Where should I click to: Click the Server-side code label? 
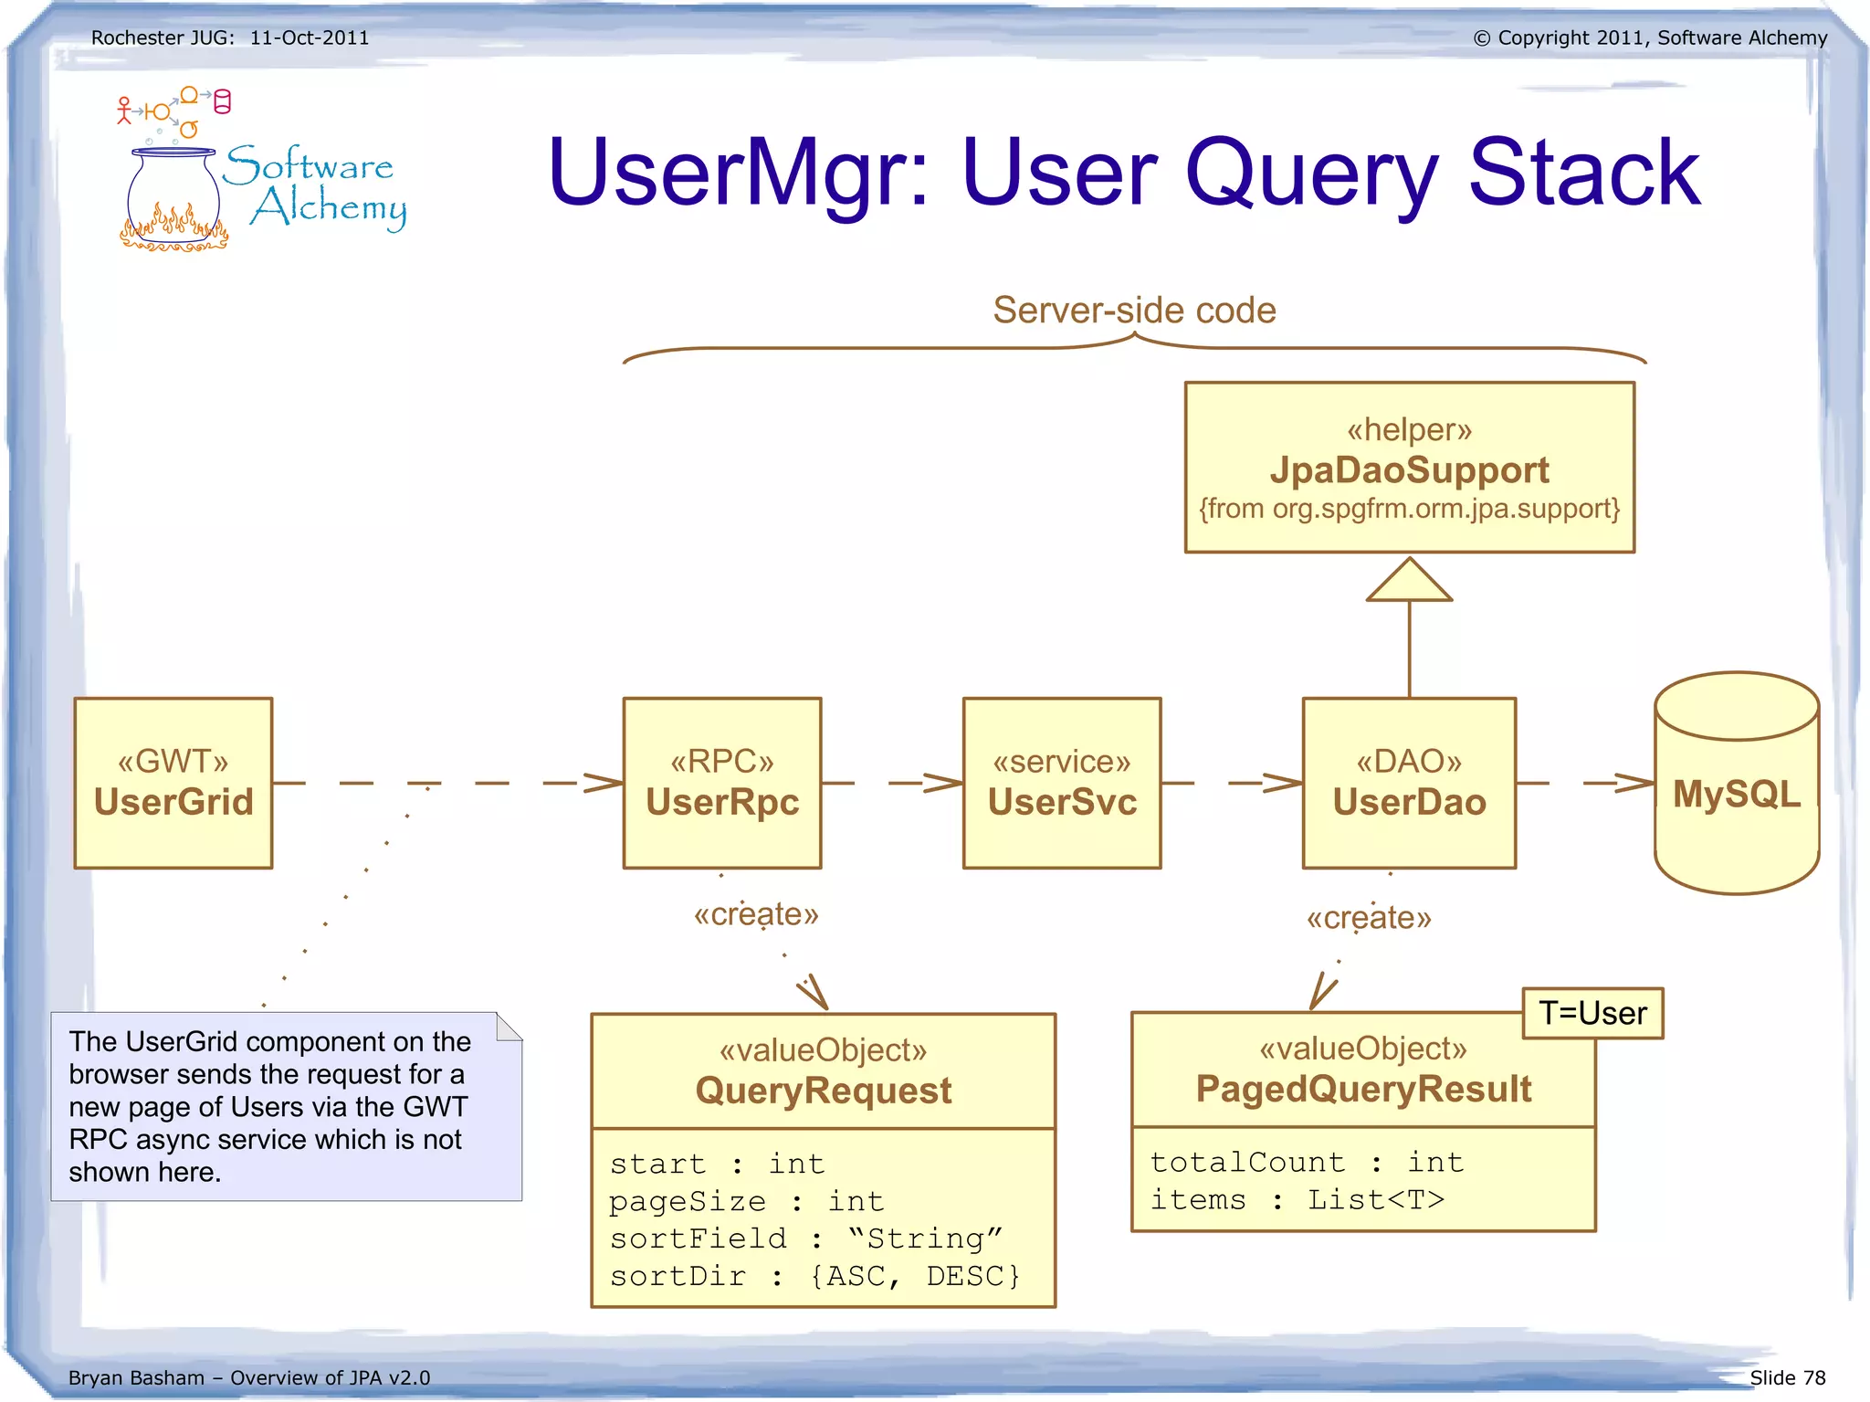click(x=1134, y=311)
